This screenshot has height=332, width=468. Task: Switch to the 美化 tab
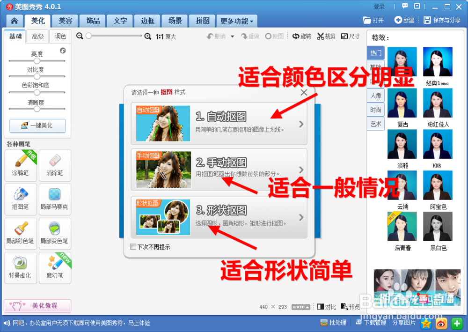point(38,21)
